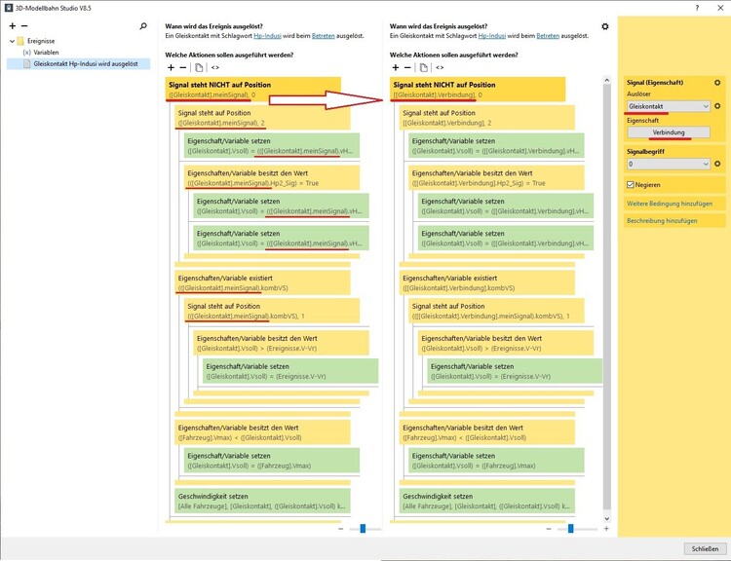731x561 pixels.
Task: Uncheck the Negieren checkbox
Action: click(630, 184)
